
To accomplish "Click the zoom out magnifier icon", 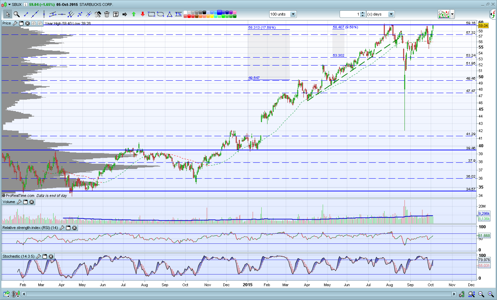I will coord(481,294).
